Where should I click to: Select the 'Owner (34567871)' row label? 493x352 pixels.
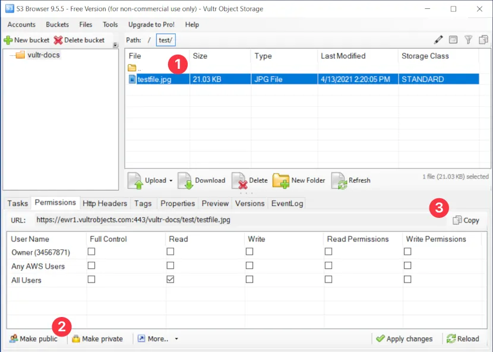click(40, 252)
